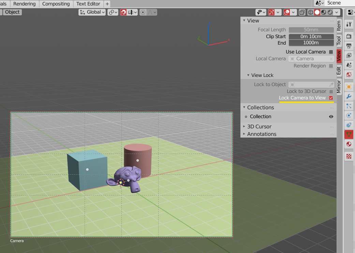This screenshot has width=355, height=253.
Task: Open the Output properties tab icon
Action: (x=349, y=46)
